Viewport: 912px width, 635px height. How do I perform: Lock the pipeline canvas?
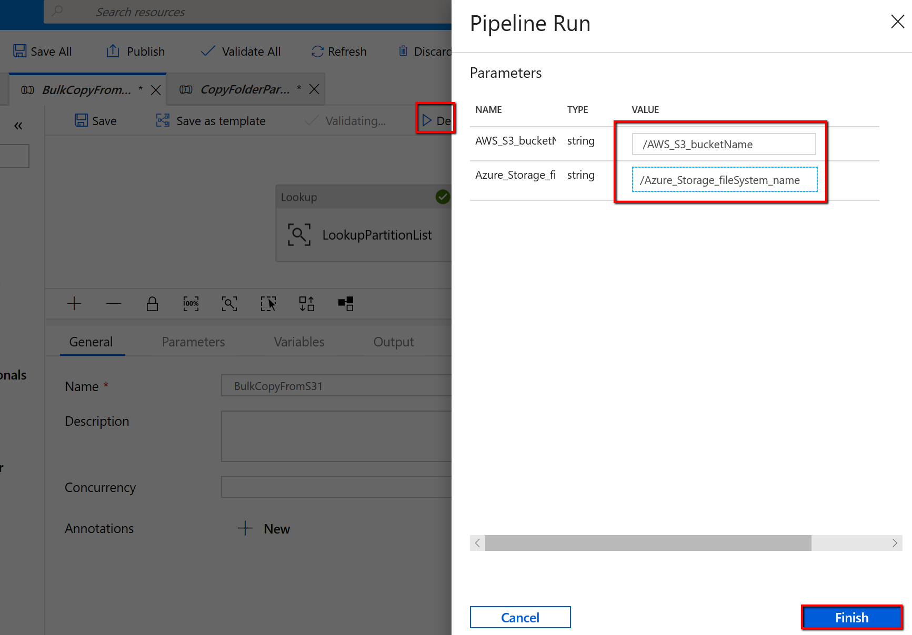click(x=152, y=304)
